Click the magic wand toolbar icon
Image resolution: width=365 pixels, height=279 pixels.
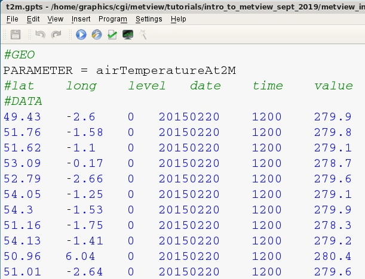143,35
